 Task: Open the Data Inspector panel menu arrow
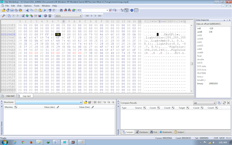point(227,20)
